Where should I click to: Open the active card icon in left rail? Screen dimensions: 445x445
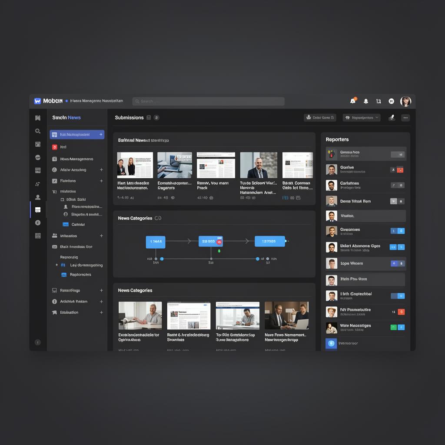(x=38, y=210)
